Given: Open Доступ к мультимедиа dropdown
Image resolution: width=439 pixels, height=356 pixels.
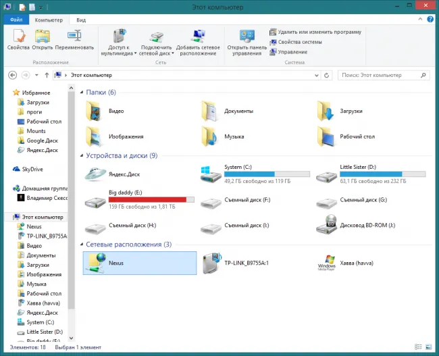Looking at the screenshot, I should (x=119, y=43).
